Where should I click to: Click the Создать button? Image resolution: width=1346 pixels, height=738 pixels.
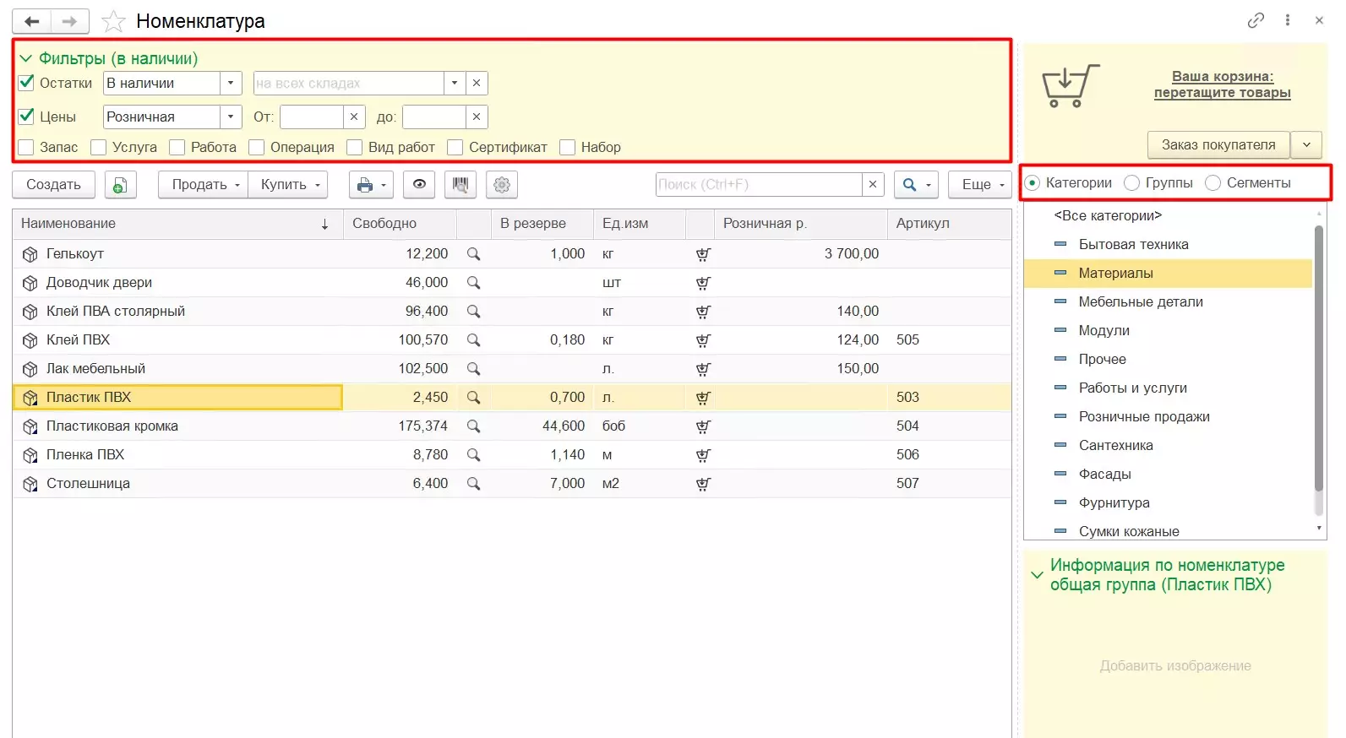[x=53, y=185]
